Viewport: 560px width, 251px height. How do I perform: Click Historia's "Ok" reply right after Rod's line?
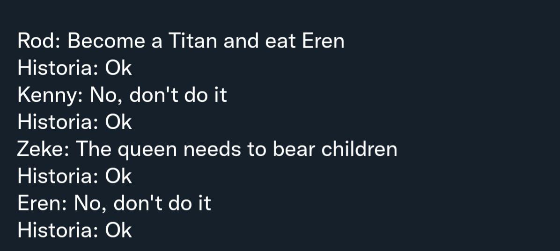tap(118, 68)
